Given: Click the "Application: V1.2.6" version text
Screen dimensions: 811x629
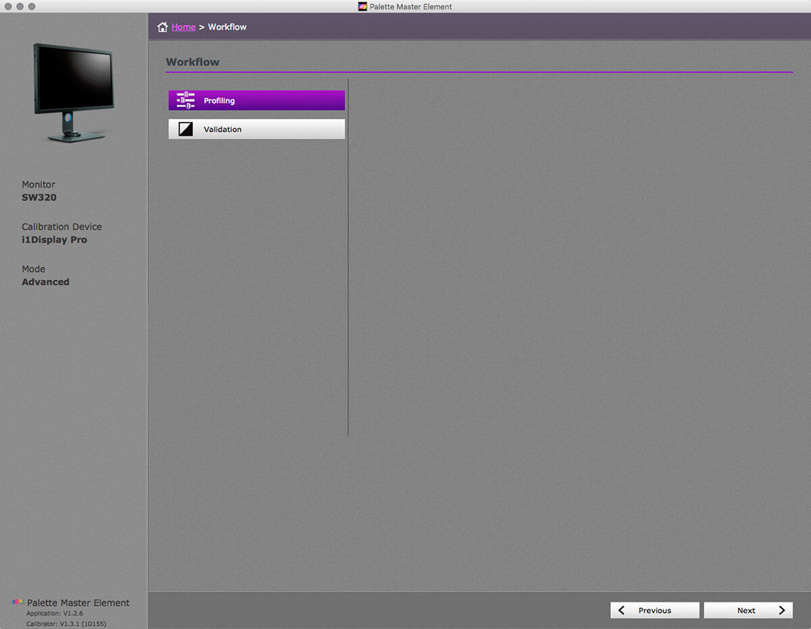Looking at the screenshot, I should [x=55, y=613].
